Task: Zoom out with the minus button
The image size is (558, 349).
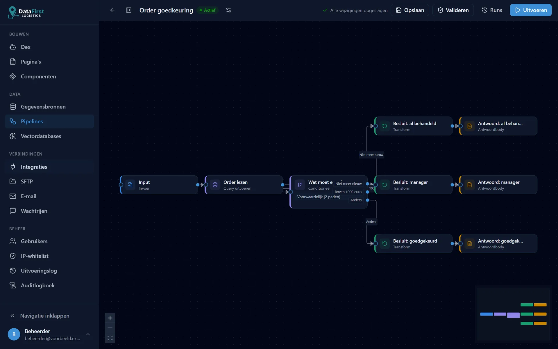Action: [110, 328]
